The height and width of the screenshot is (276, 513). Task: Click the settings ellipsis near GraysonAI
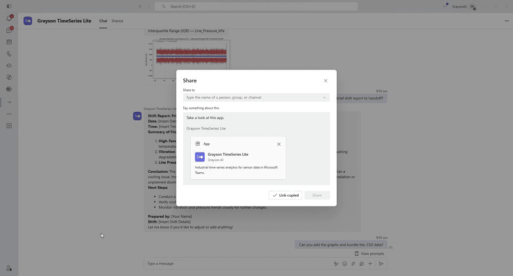(445, 6)
